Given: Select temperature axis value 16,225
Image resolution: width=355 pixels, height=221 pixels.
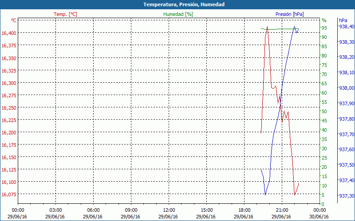Looking at the screenshot, I should click(9, 120).
